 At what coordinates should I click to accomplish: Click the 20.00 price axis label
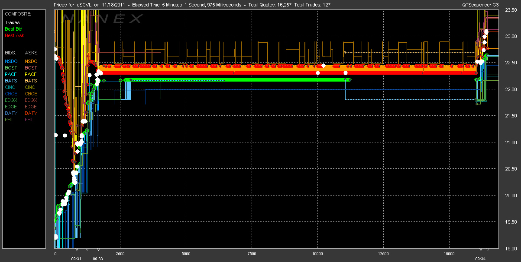coord(511,196)
